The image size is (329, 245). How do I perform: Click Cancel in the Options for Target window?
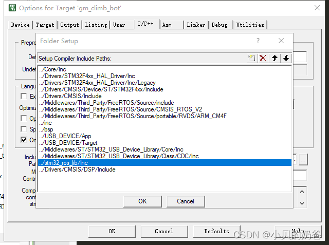point(164,231)
